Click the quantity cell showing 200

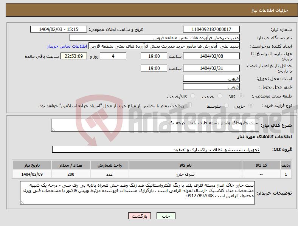tap(71, 174)
